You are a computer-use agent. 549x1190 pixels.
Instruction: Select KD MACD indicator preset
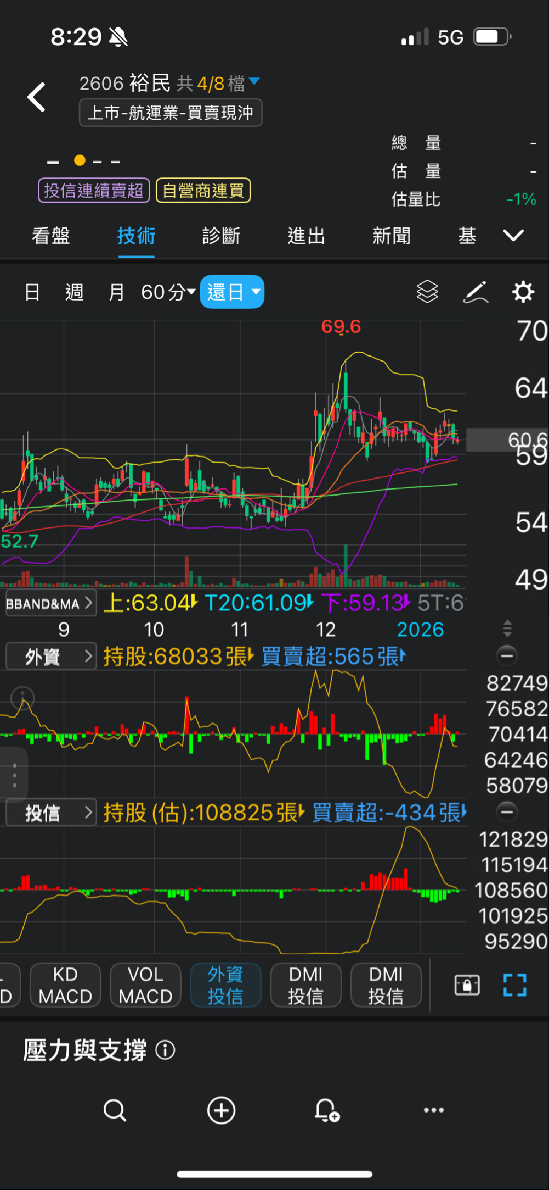[65, 985]
